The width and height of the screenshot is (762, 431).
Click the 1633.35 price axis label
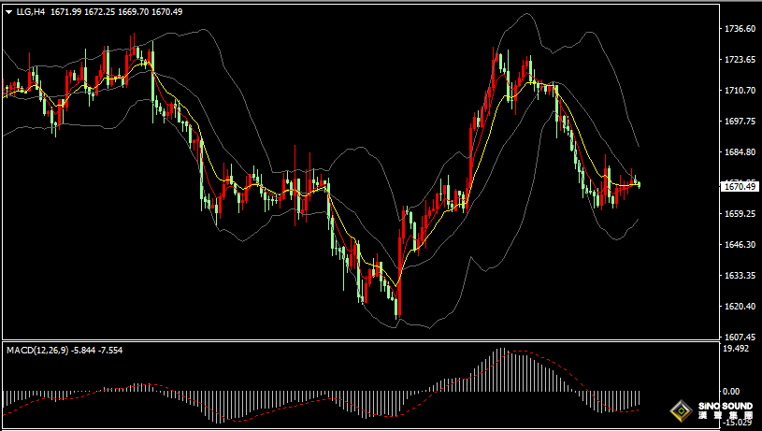tap(740, 276)
